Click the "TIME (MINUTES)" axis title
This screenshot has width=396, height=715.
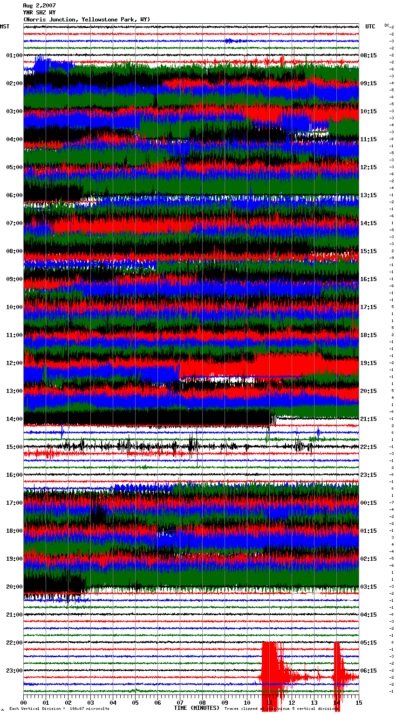click(x=197, y=708)
